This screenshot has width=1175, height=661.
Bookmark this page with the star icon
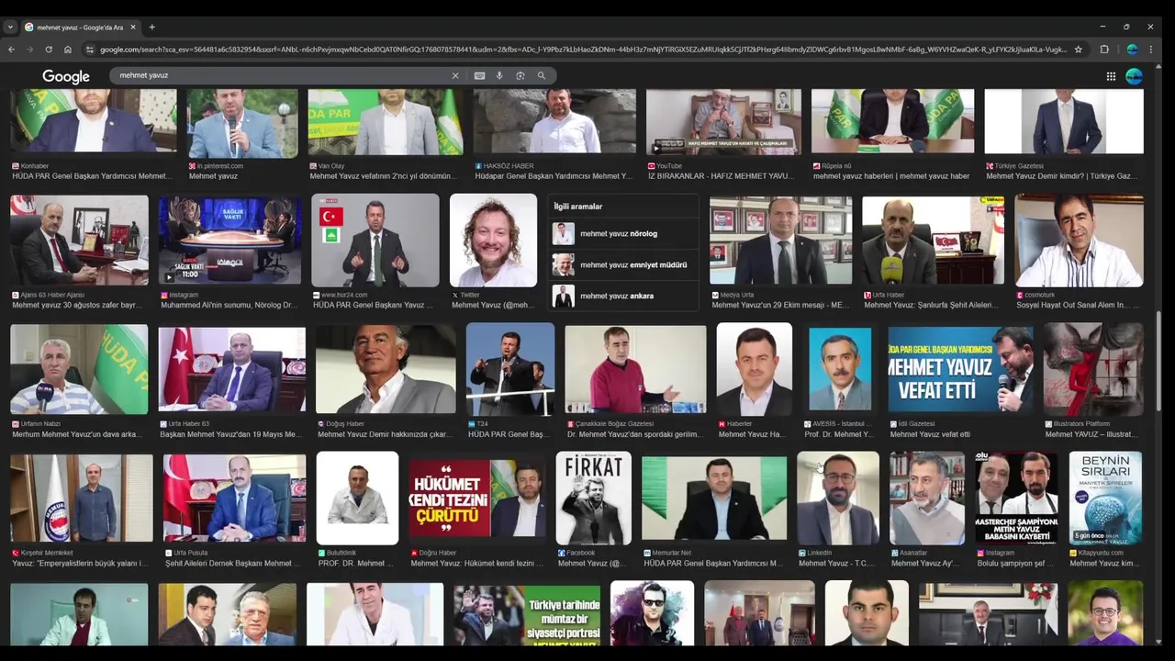pos(1078,50)
